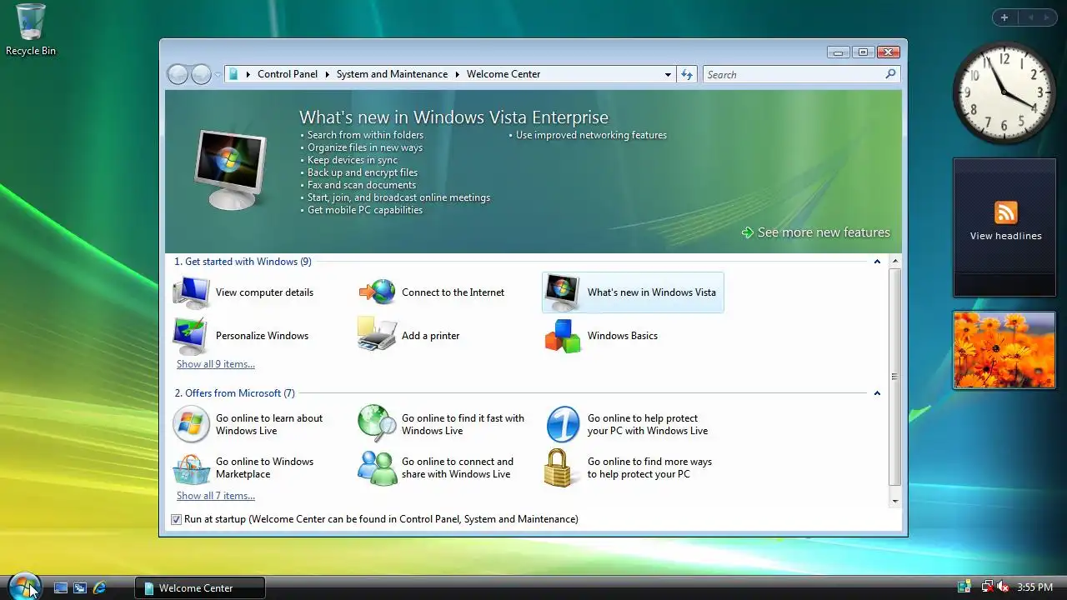Click the Back navigation button
Screen dimensions: 1067x600
click(178, 75)
